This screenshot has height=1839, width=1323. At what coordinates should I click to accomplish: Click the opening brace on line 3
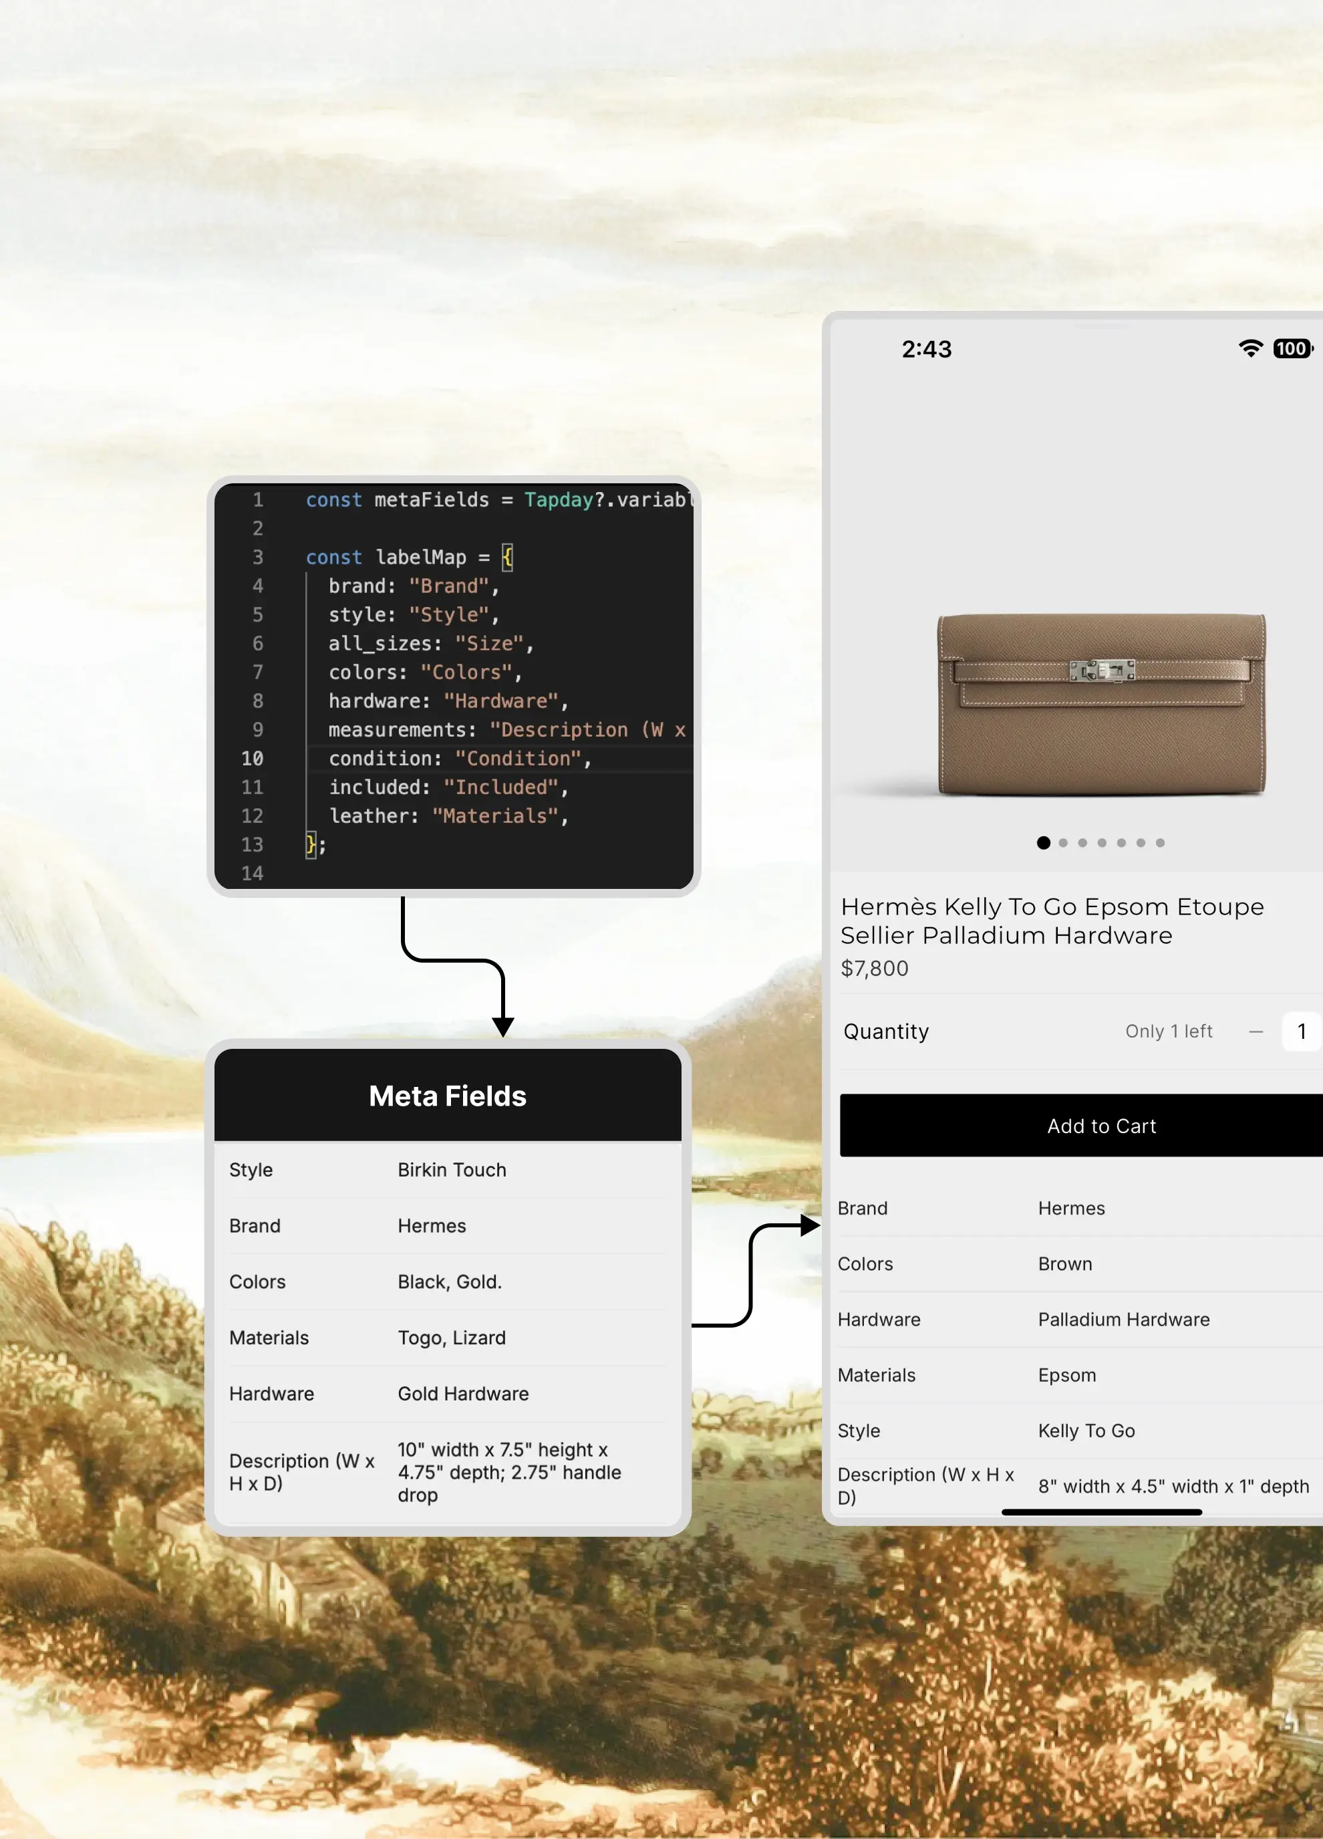507,557
